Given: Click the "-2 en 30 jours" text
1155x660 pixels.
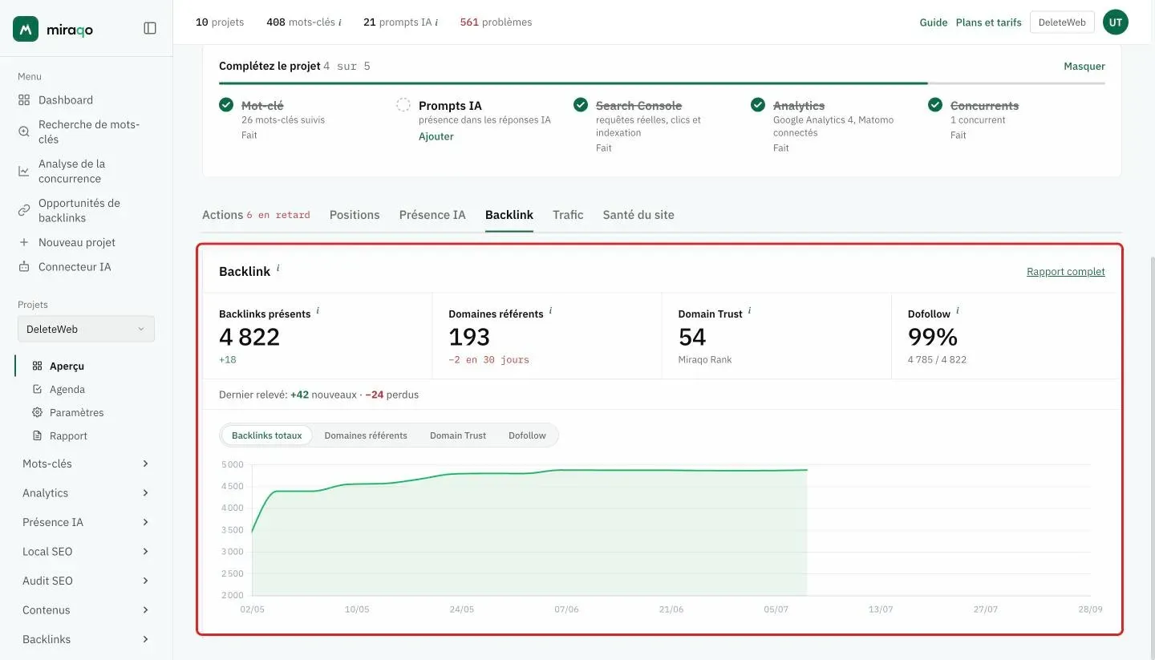Looking at the screenshot, I should tap(489, 360).
